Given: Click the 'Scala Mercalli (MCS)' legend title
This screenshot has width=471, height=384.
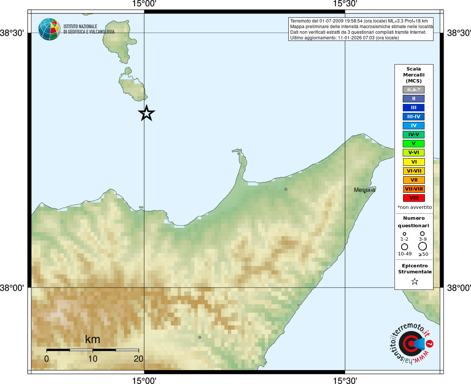Looking at the screenshot, I should 414,75.
